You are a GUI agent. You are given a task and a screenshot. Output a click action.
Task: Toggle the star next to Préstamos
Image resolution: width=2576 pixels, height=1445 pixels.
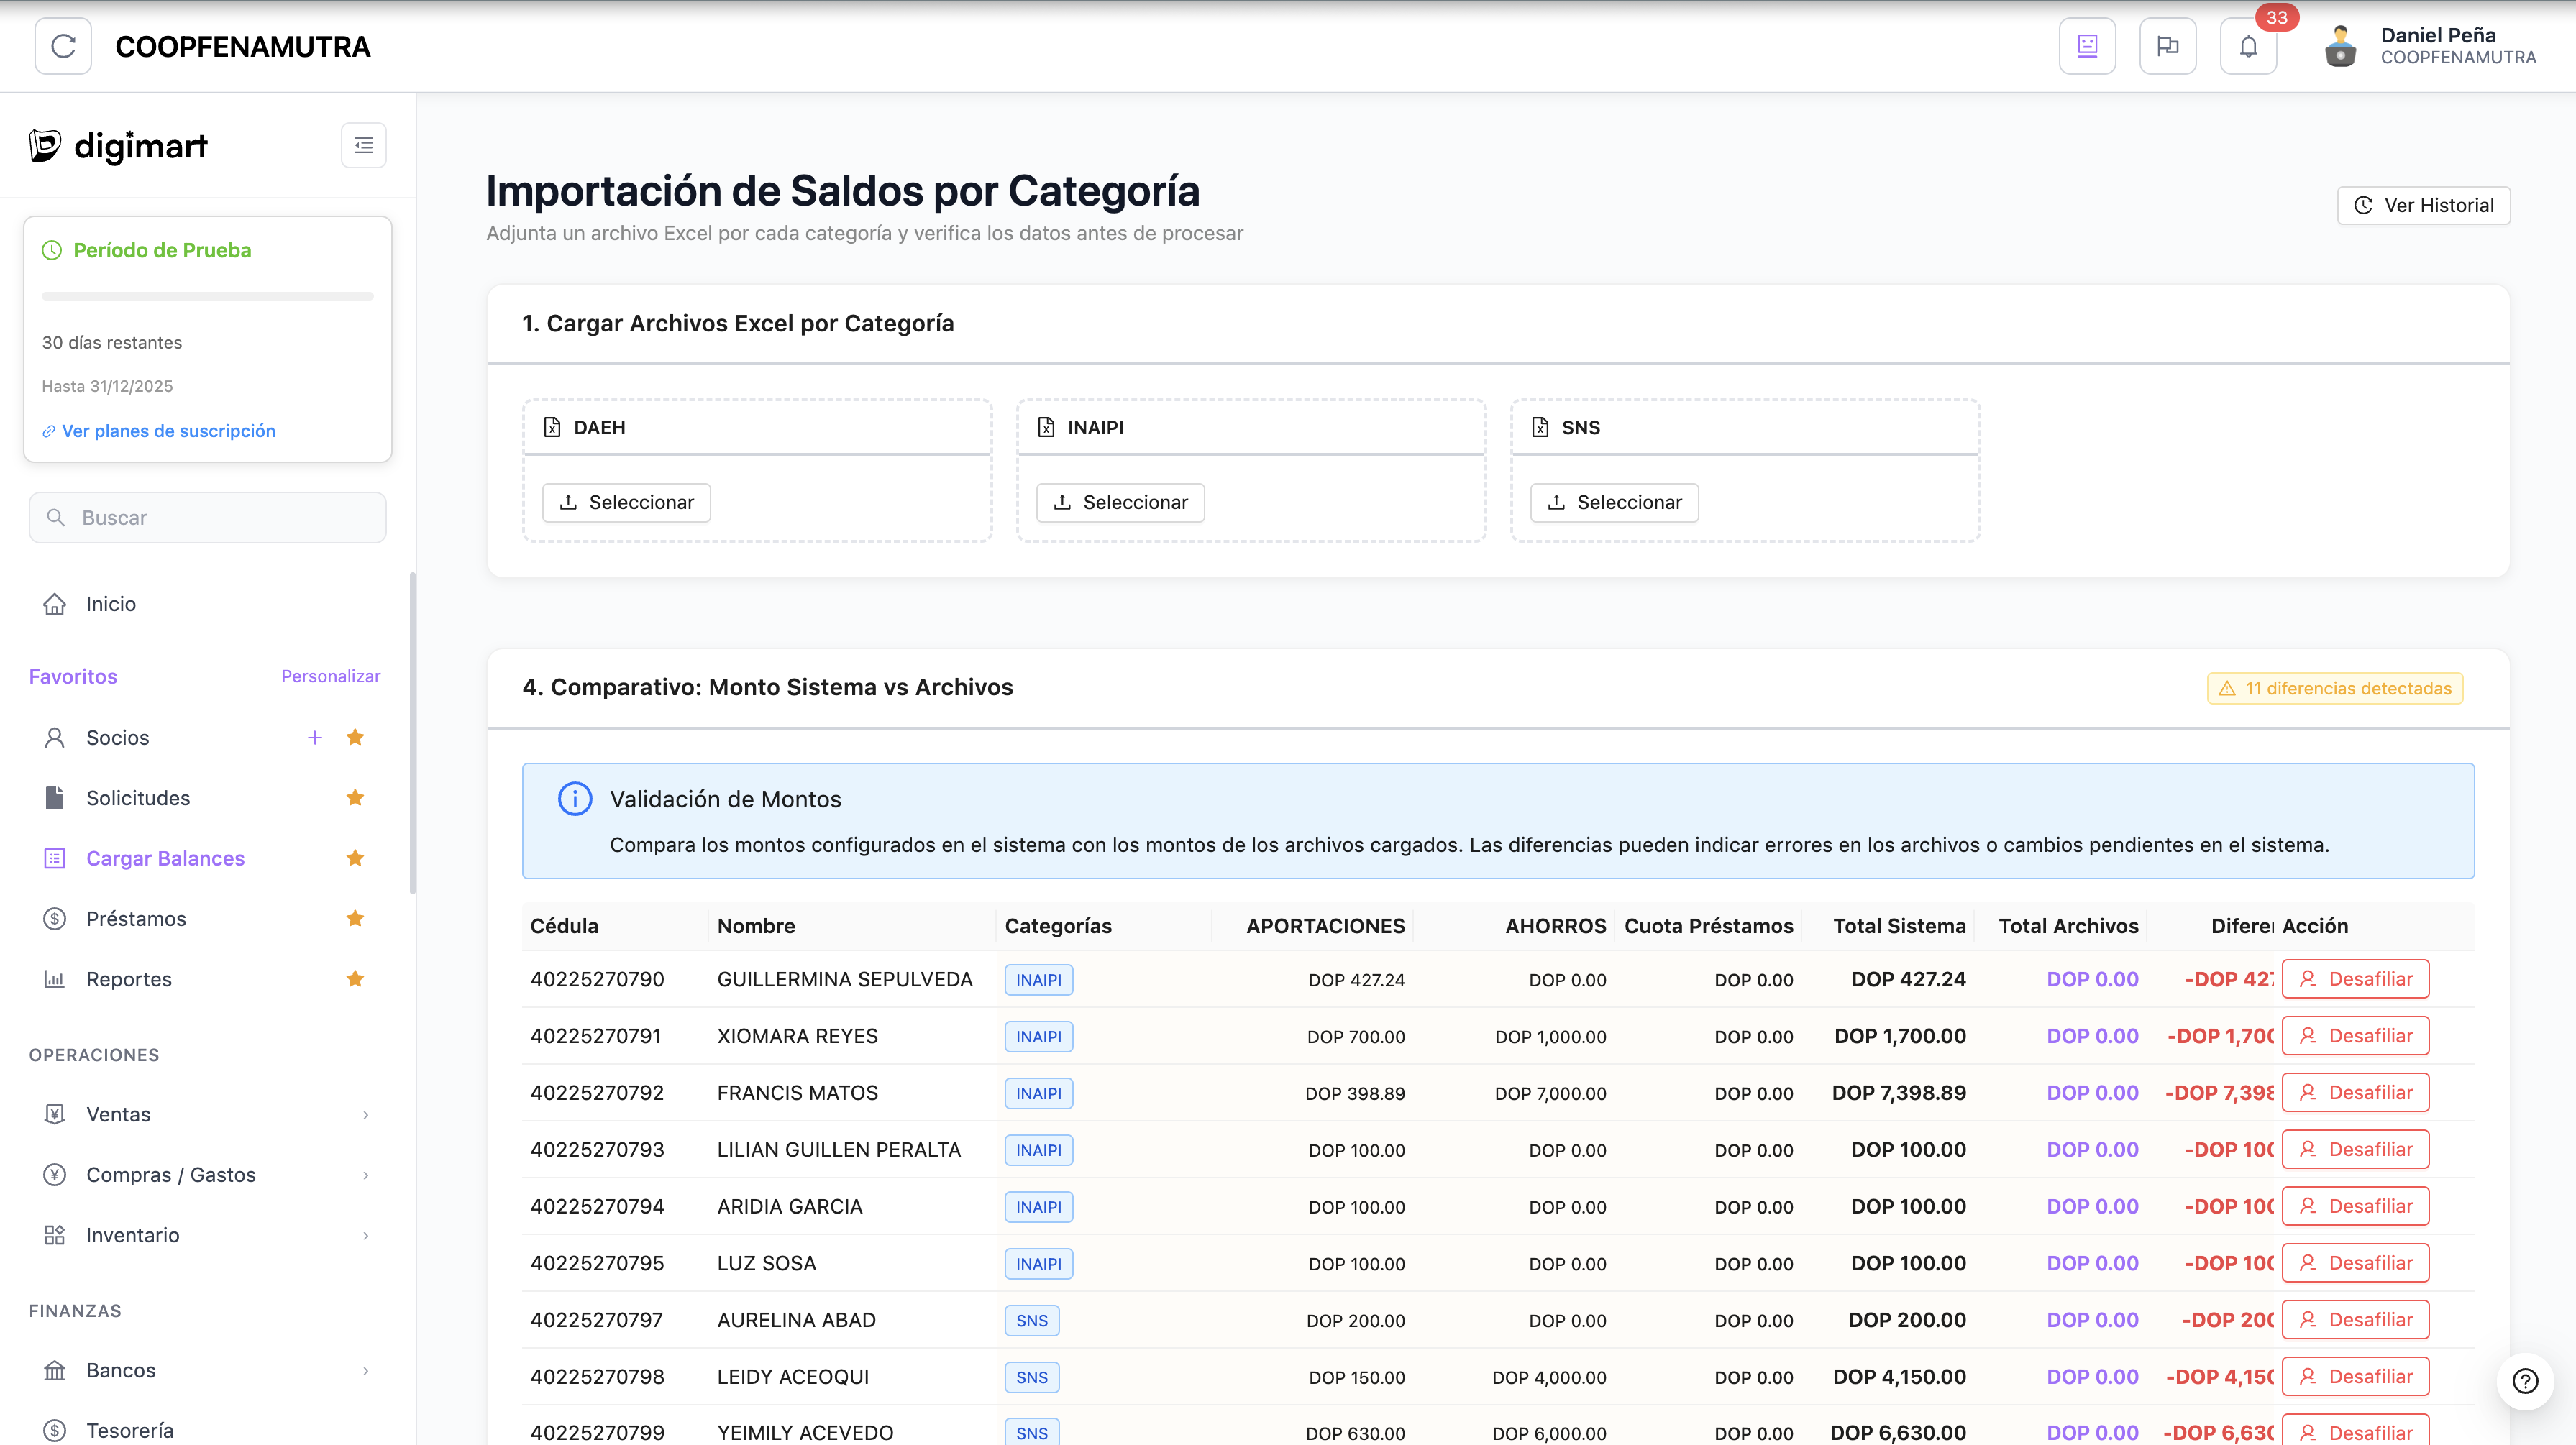355,919
